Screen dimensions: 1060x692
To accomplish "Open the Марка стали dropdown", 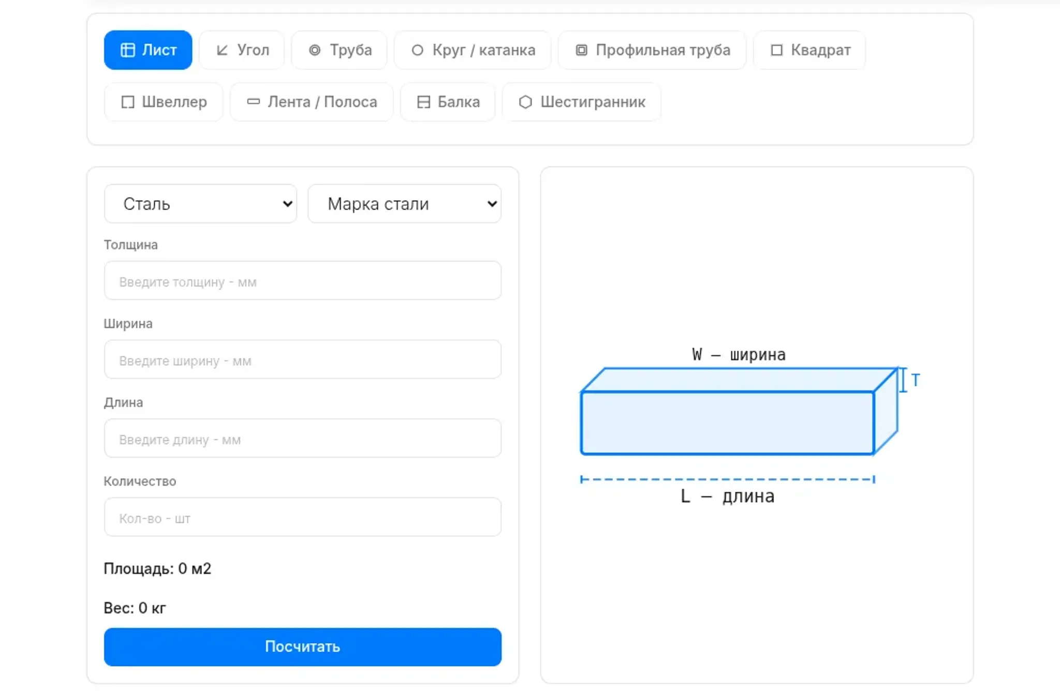I will coord(404,204).
